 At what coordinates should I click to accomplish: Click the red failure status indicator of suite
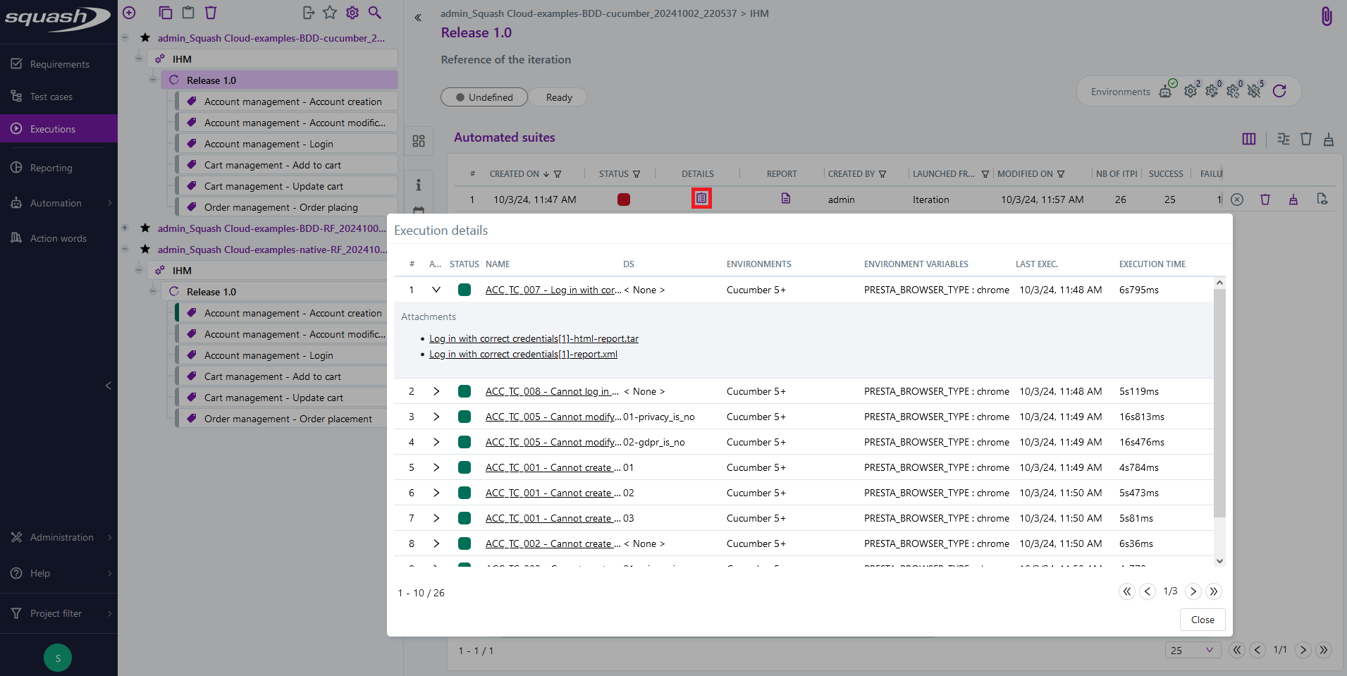click(x=623, y=199)
